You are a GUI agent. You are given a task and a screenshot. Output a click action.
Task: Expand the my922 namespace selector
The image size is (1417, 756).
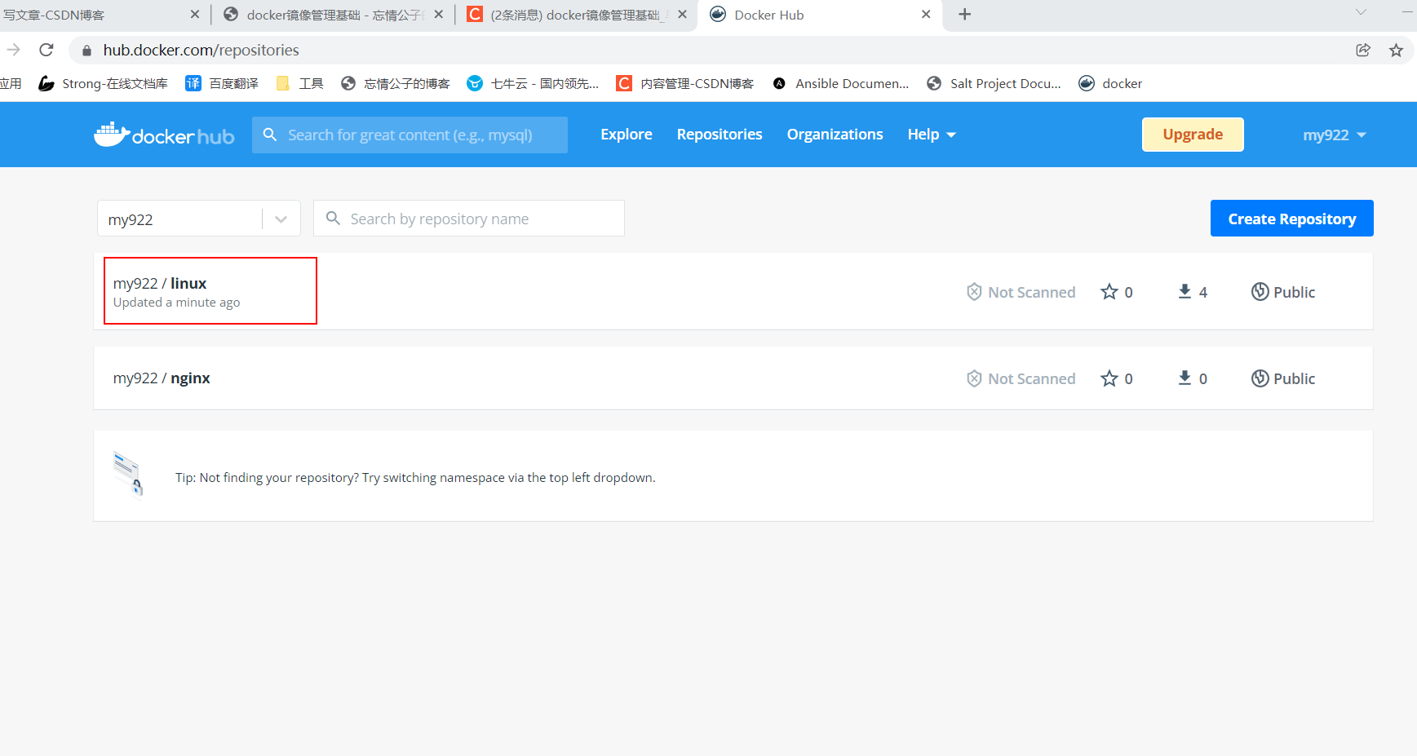pos(199,219)
